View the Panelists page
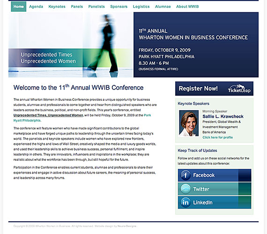Screen dimensions: 267x234 coord(96,7)
